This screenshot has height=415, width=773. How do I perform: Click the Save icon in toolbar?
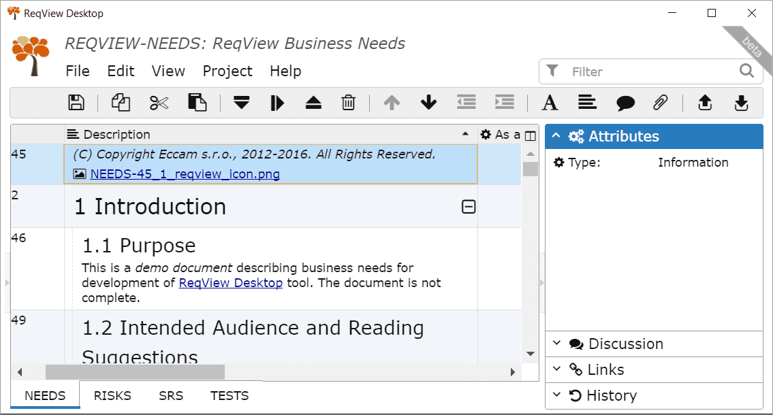coord(76,103)
